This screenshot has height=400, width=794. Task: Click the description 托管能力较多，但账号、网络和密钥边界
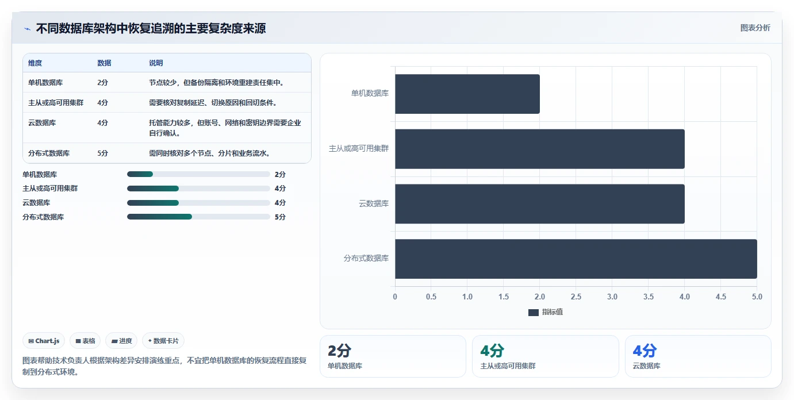point(225,128)
